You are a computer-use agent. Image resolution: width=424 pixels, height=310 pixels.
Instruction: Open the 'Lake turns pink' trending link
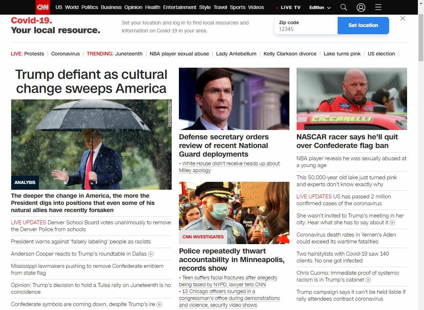pyautogui.click(x=342, y=54)
